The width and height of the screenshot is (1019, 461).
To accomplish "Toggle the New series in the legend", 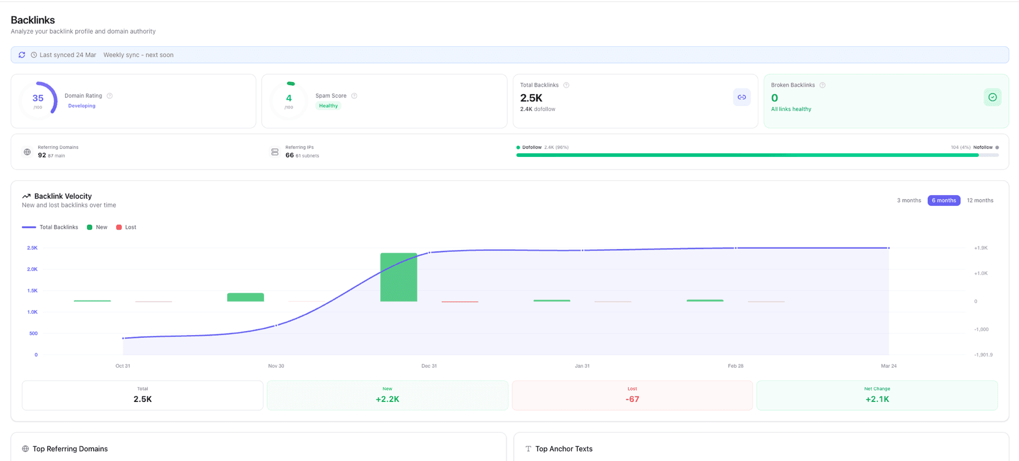I will tap(97, 227).
